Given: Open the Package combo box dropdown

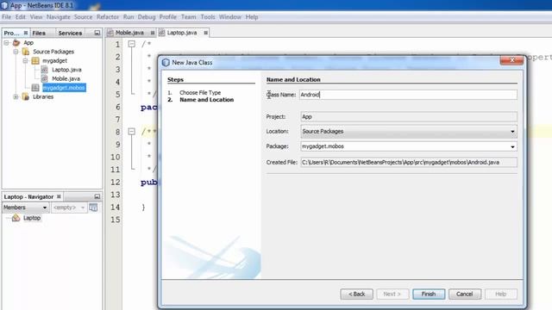Looking at the screenshot, I should pos(512,146).
